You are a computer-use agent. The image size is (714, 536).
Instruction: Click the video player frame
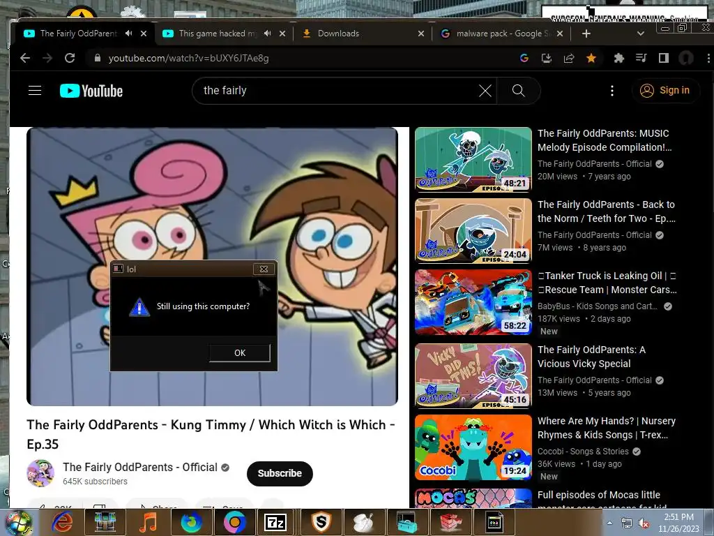[212, 266]
